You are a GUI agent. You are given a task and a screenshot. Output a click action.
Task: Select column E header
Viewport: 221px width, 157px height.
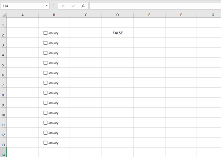click(x=149, y=15)
